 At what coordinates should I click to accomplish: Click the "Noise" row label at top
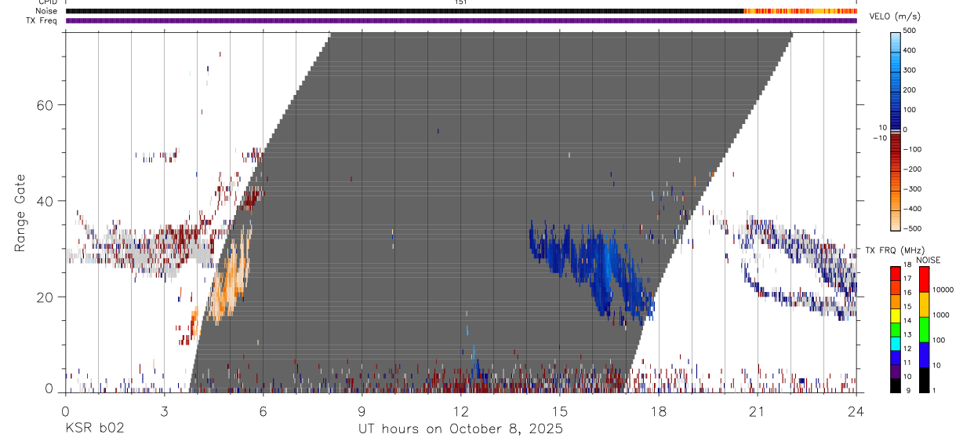(x=48, y=11)
